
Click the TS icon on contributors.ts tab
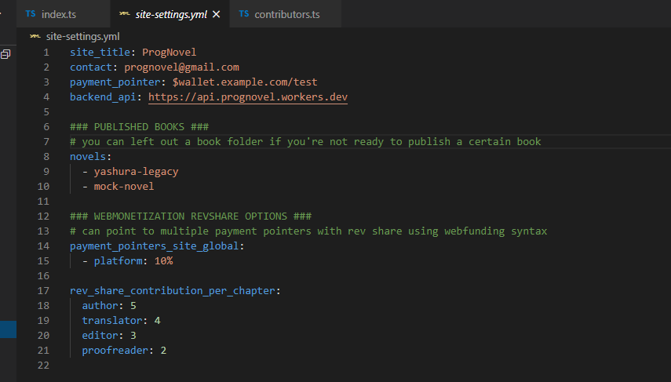[x=244, y=14]
